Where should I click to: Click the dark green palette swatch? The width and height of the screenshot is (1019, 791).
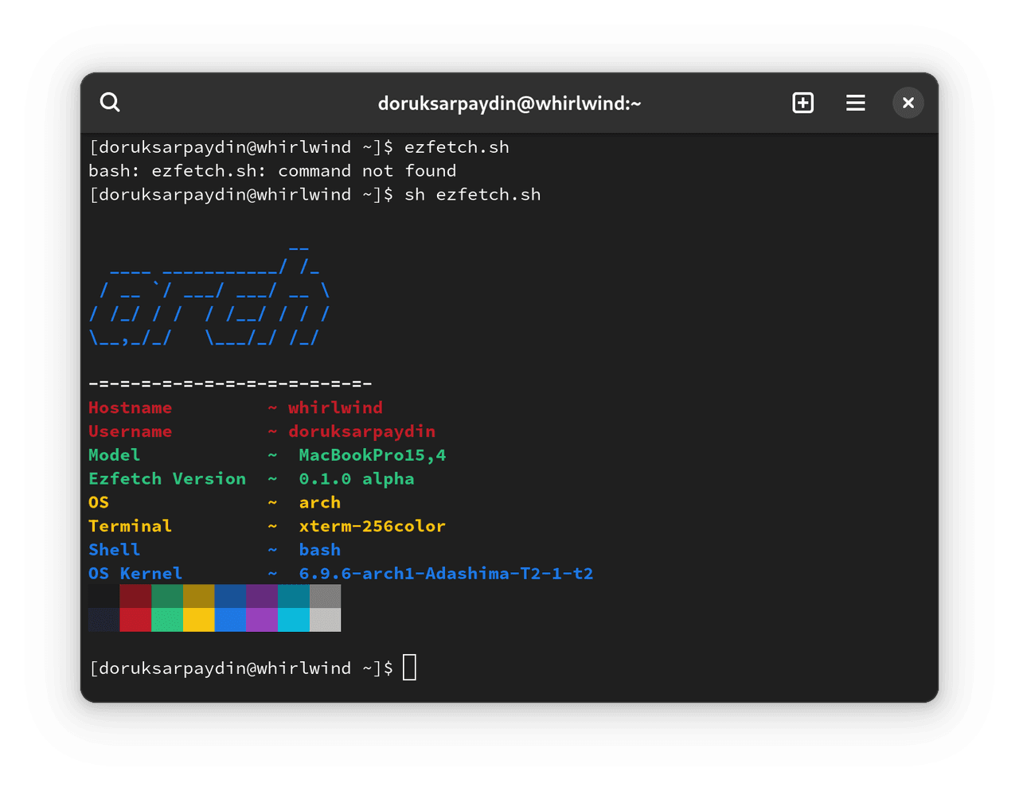tap(167, 596)
